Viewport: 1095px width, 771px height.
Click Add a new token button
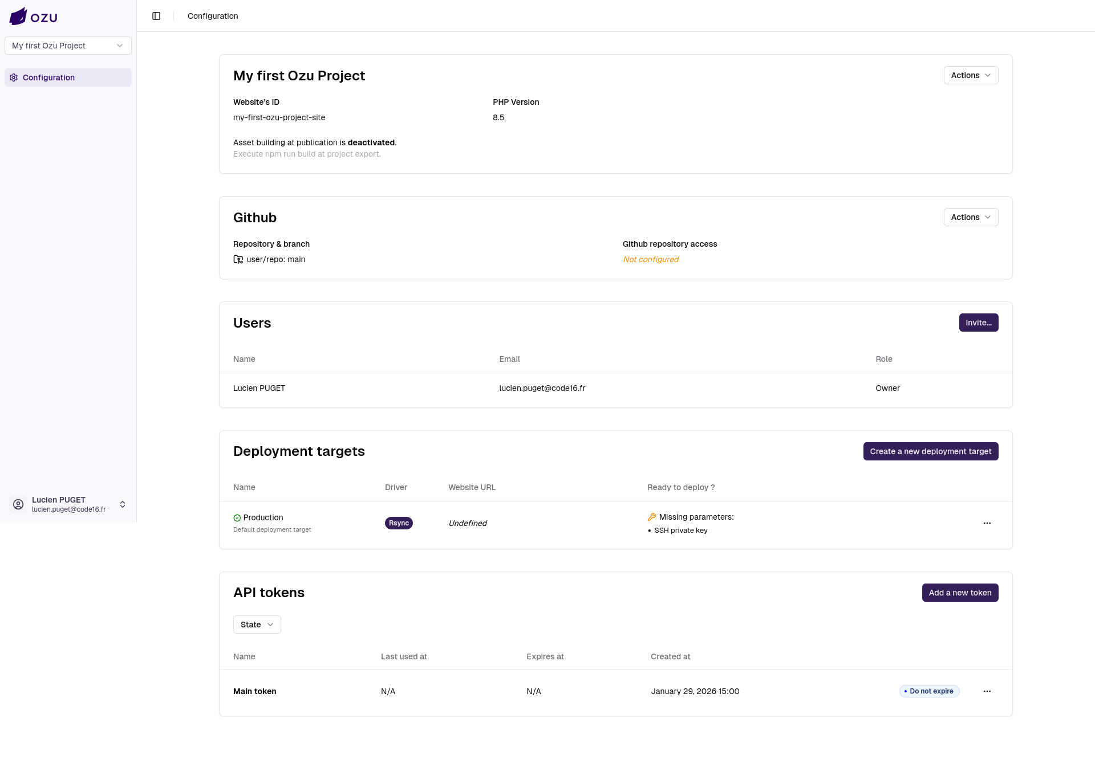point(960,593)
